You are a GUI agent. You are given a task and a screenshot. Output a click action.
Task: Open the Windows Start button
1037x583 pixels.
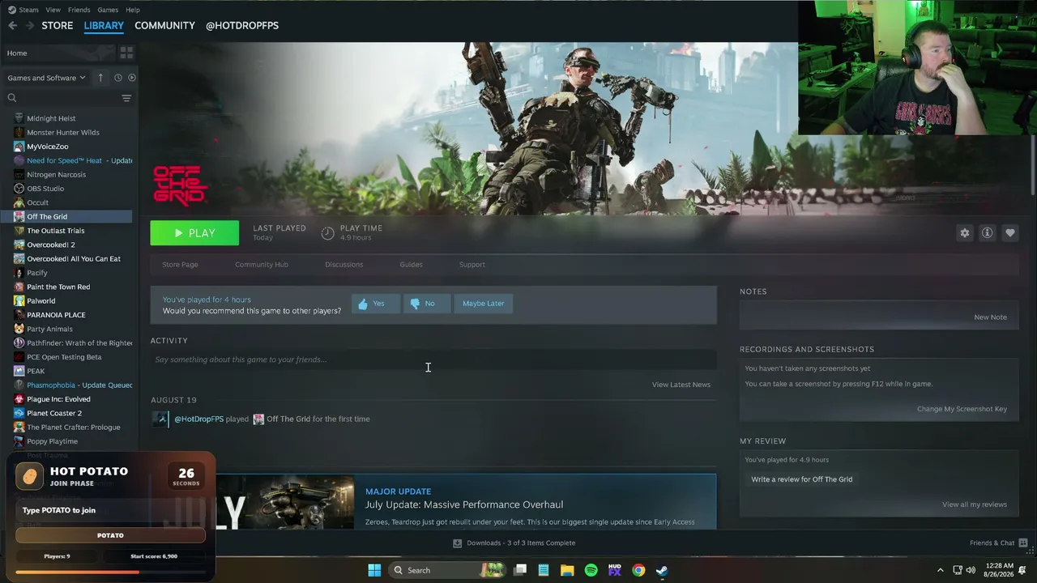click(x=374, y=570)
